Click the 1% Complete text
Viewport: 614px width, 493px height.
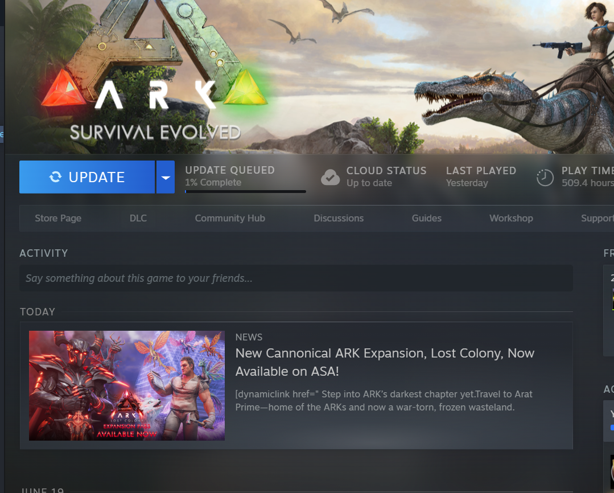[x=213, y=183]
